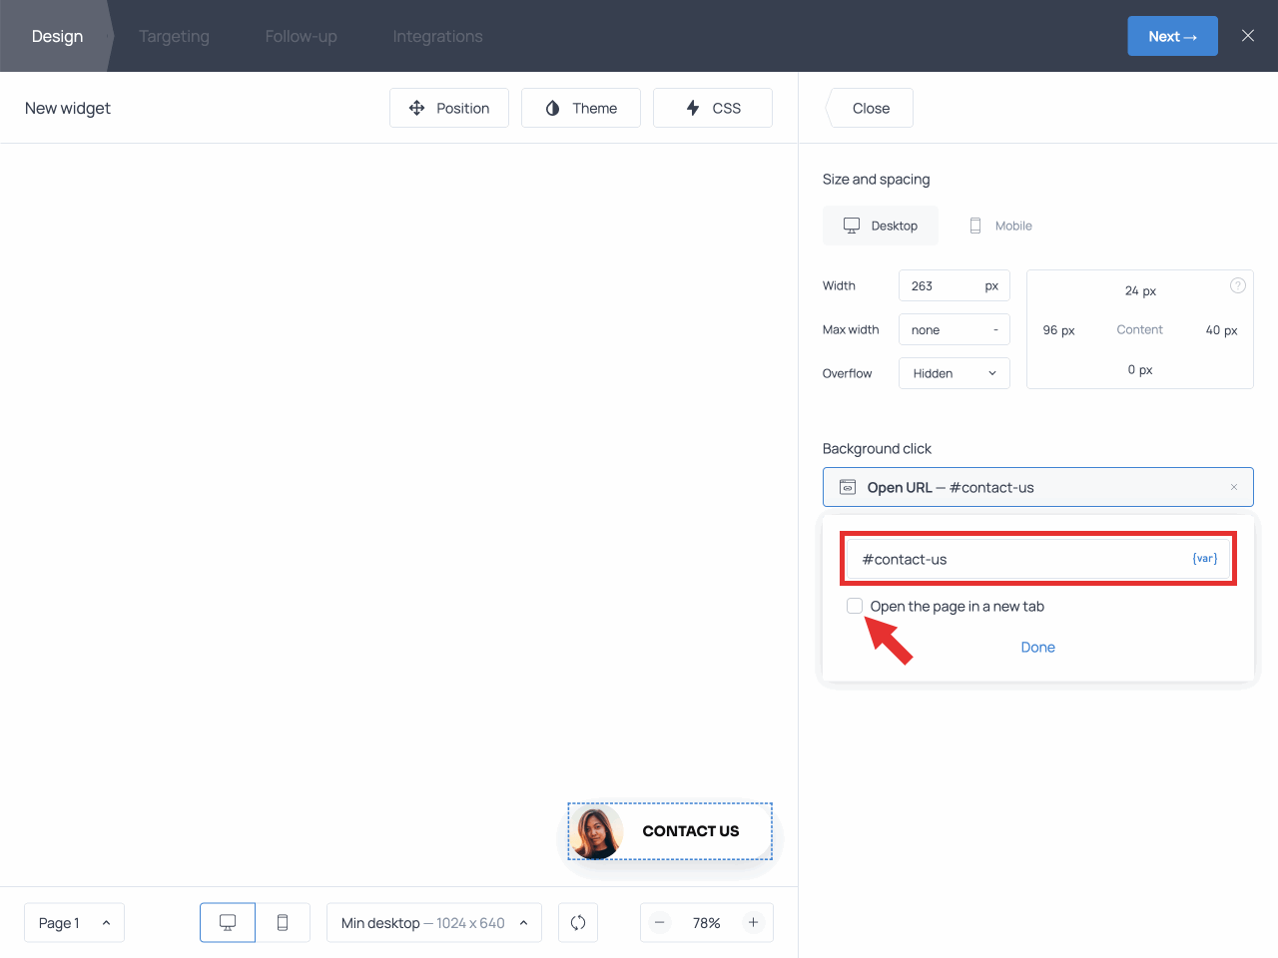Open the Integrations tab
The image size is (1278, 958).
(437, 36)
